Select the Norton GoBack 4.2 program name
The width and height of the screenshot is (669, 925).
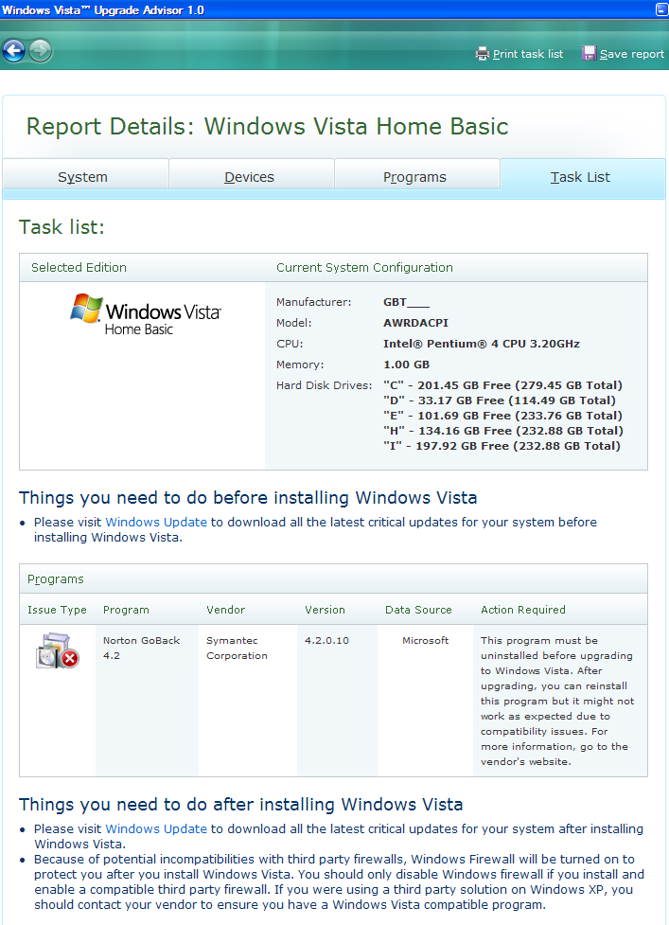pyautogui.click(x=141, y=648)
